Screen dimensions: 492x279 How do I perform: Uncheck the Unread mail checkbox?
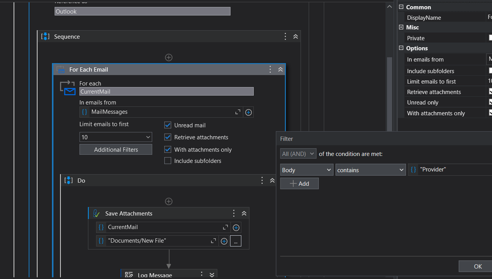[168, 125]
